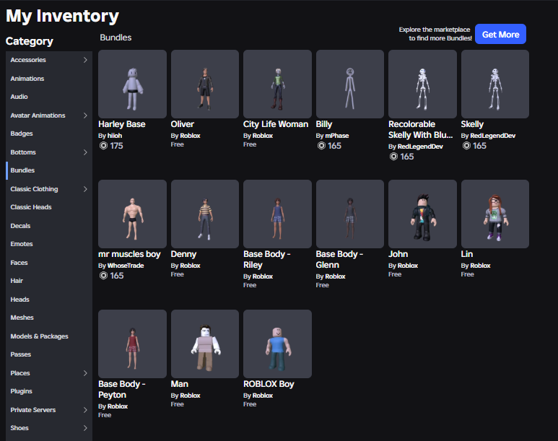This screenshot has width=558, height=441.
Task: Expand the Classic Clothing chevron
Action: click(x=85, y=189)
